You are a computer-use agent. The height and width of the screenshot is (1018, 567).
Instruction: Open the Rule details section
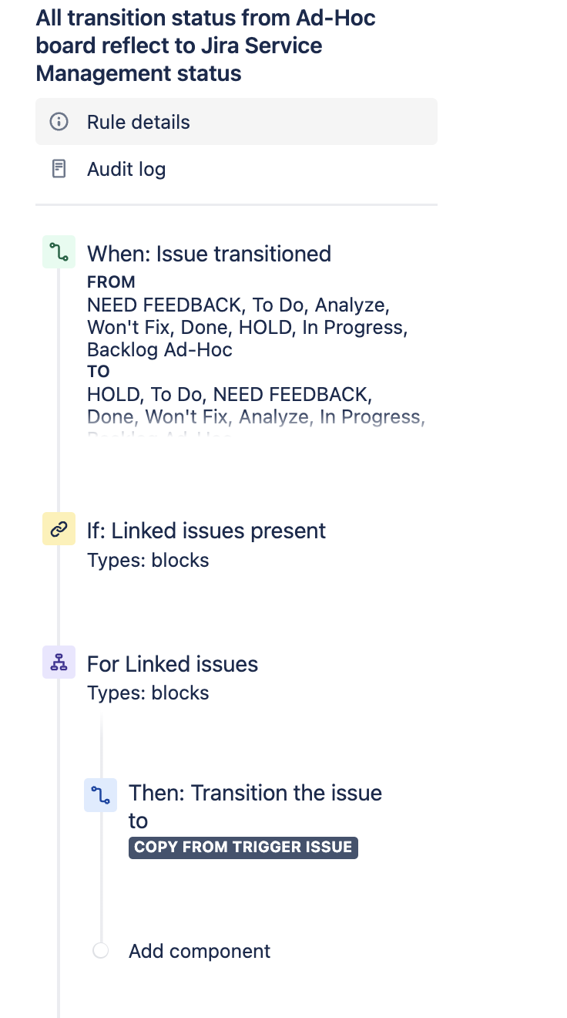[236, 122]
